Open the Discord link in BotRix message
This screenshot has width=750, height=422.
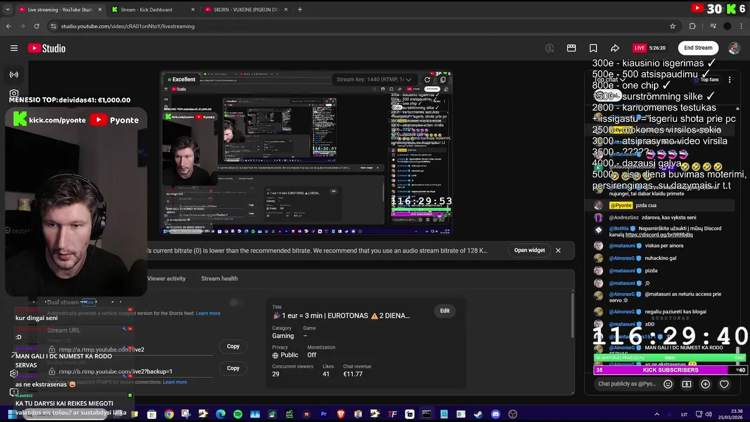click(659, 234)
